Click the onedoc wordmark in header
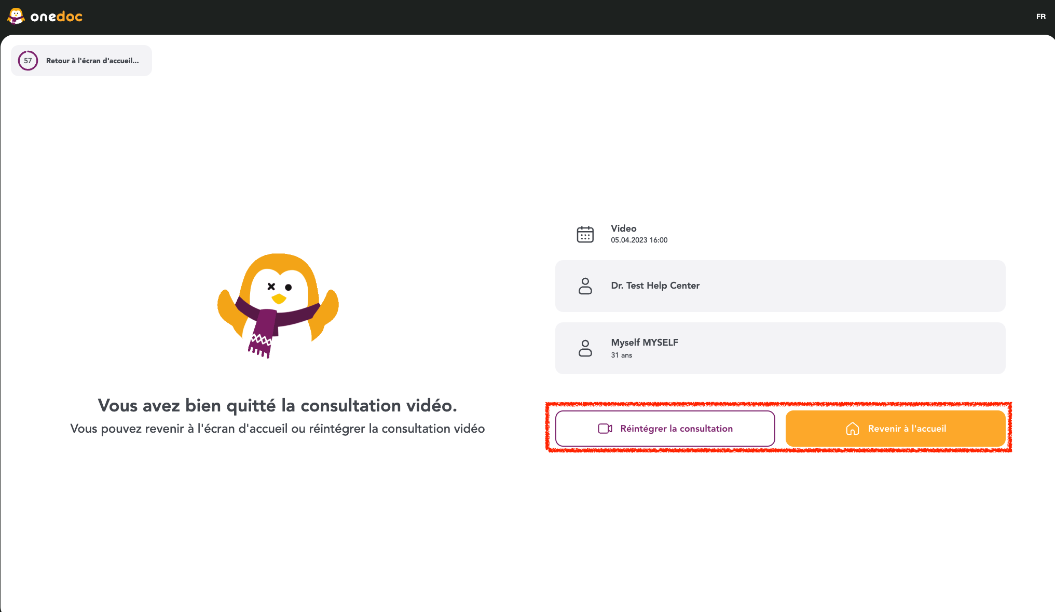The width and height of the screenshot is (1055, 612). coord(56,17)
